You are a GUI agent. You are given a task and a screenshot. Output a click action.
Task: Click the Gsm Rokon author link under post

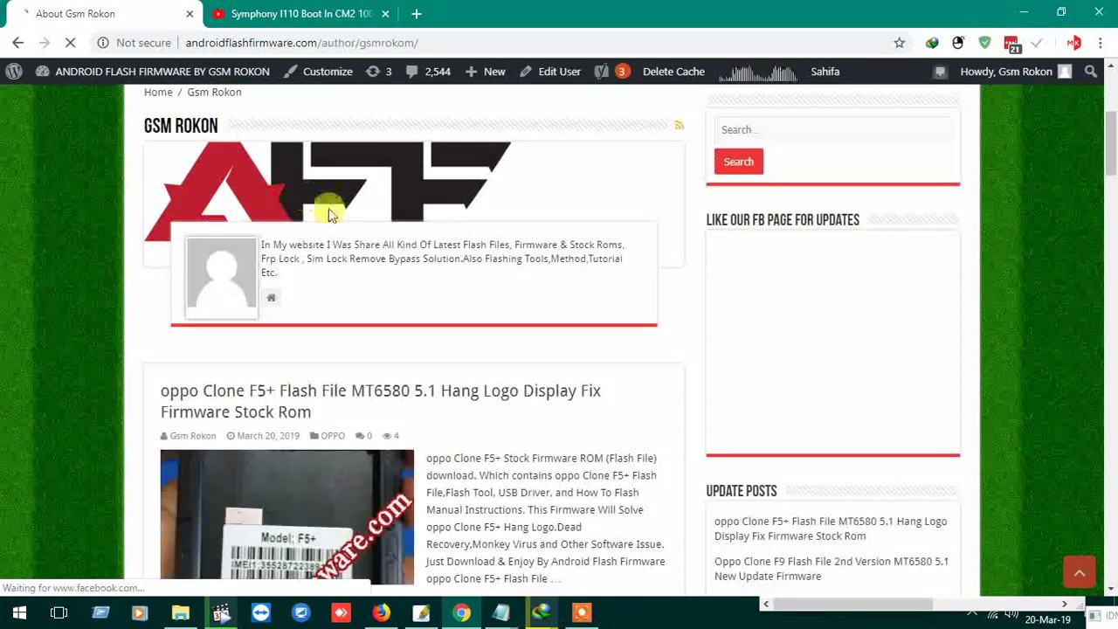[192, 436]
